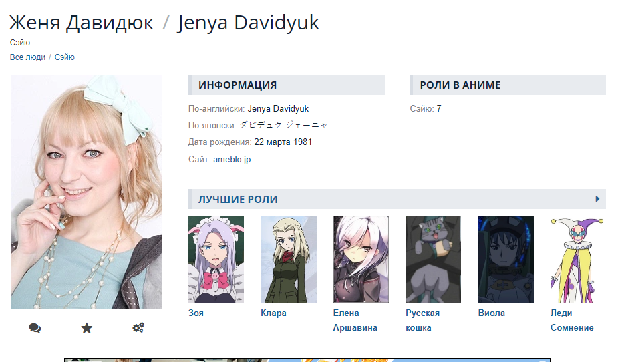Open the Русская кошка character image

(433, 258)
